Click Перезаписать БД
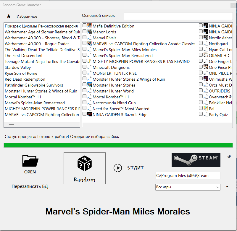237x231 pixels. pos(30,186)
